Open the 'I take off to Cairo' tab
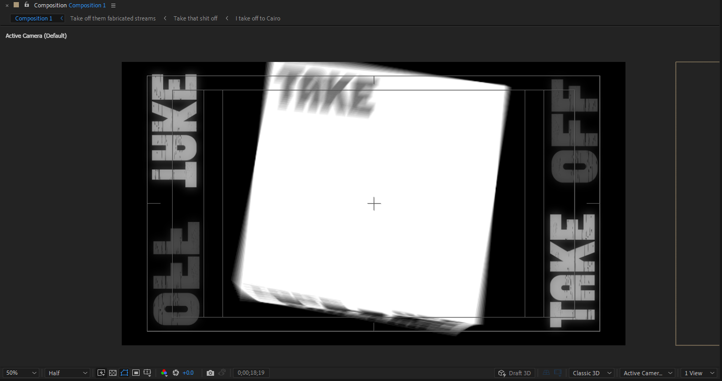This screenshot has width=722, height=381. pos(258,18)
